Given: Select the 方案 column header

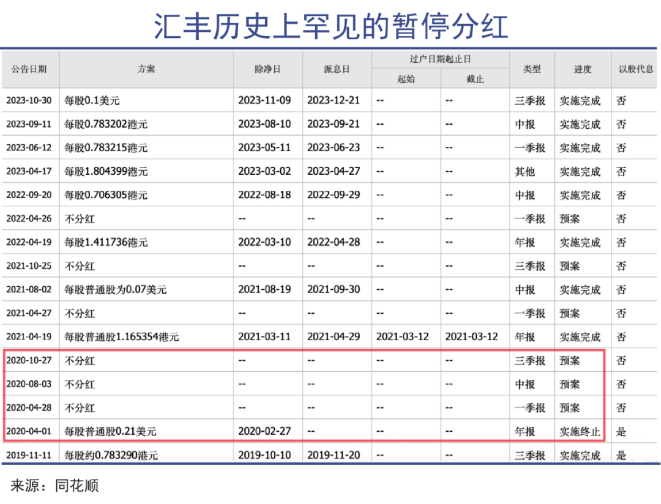Looking at the screenshot, I should pos(146,69).
